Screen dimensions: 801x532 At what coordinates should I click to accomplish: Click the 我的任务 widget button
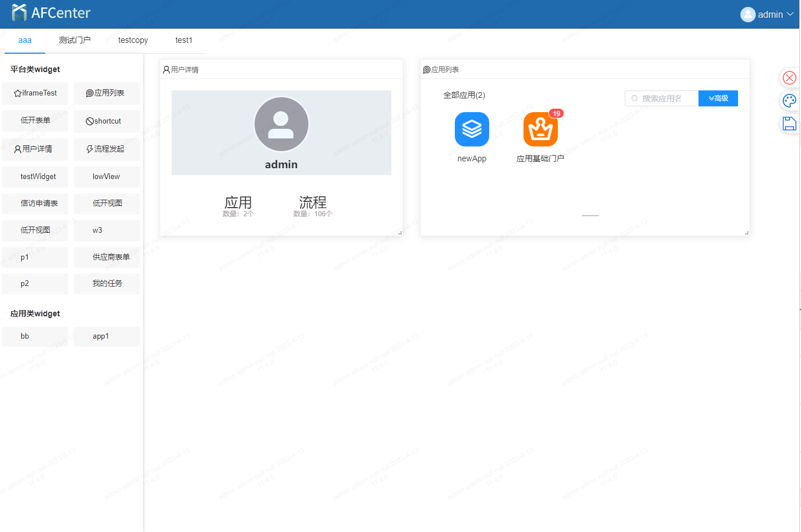(107, 284)
